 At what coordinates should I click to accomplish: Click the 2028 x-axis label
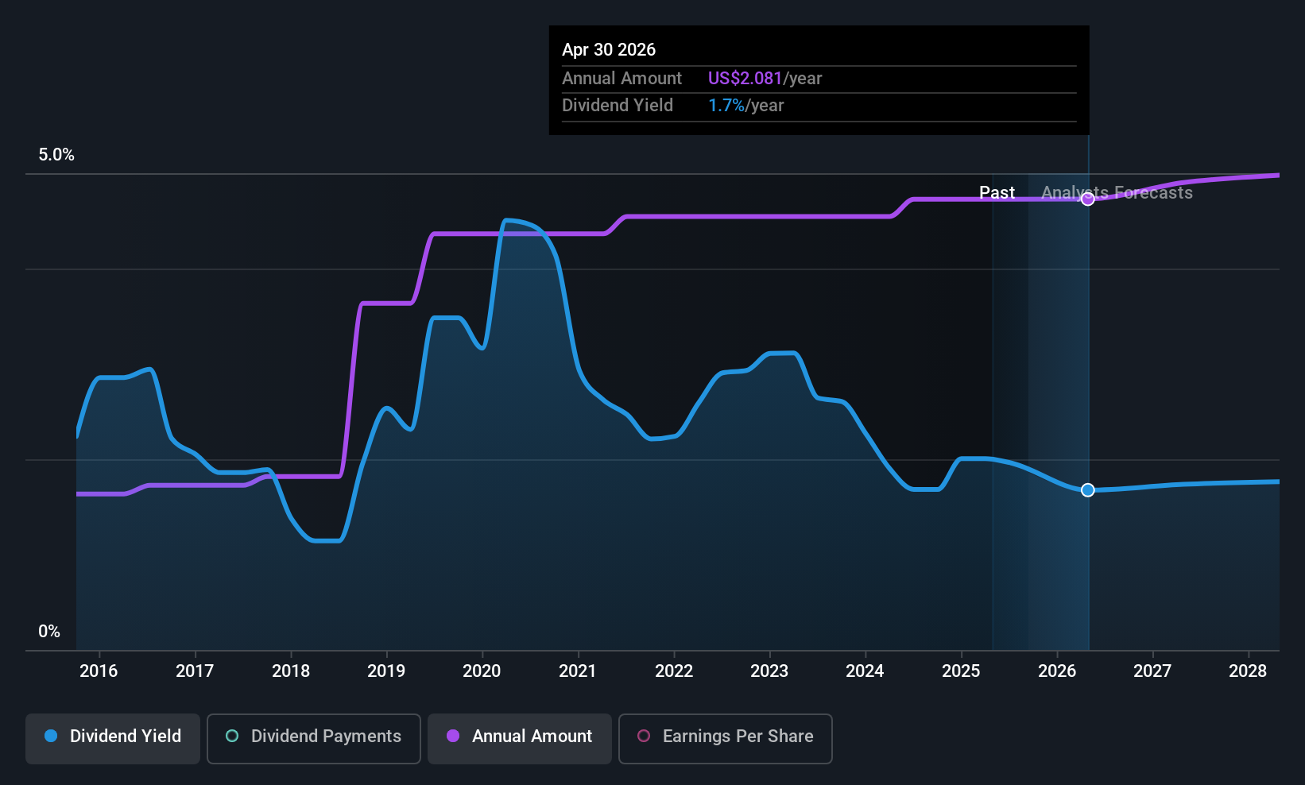(x=1248, y=671)
